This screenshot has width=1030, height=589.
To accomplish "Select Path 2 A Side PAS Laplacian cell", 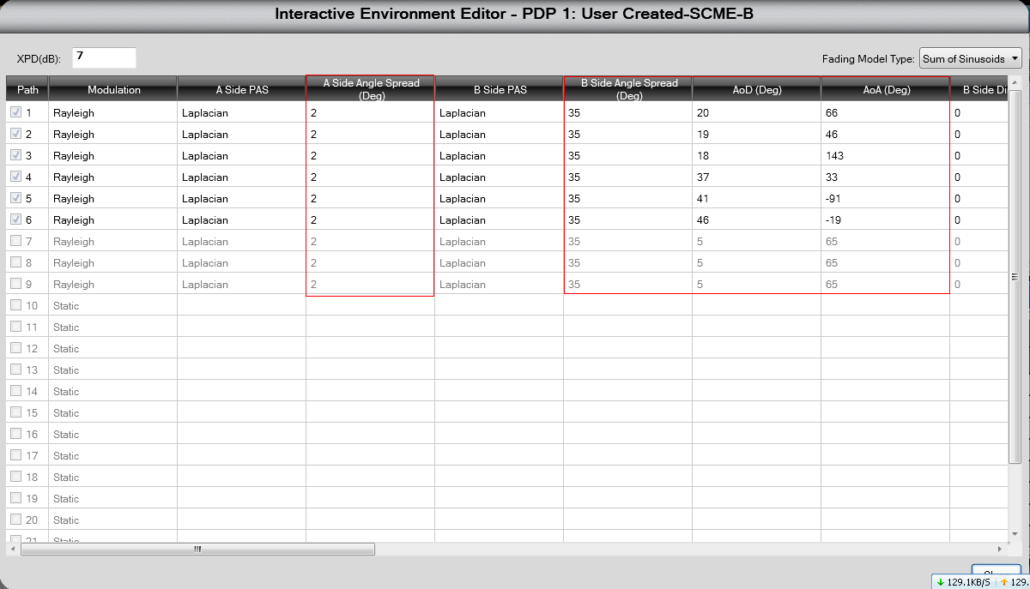I will point(241,134).
